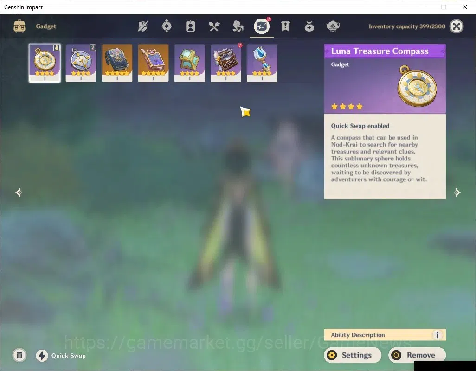
Task: Click the Remove button
Action: (417, 355)
